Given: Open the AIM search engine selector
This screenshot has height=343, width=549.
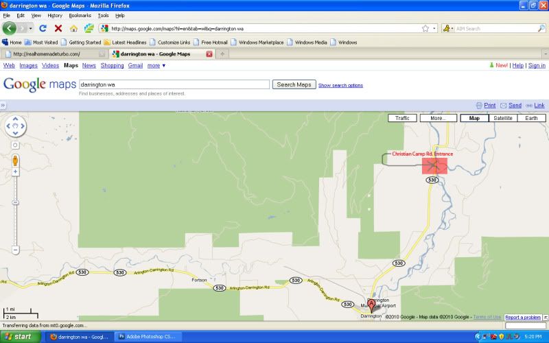Looking at the screenshot, I should point(448,28).
